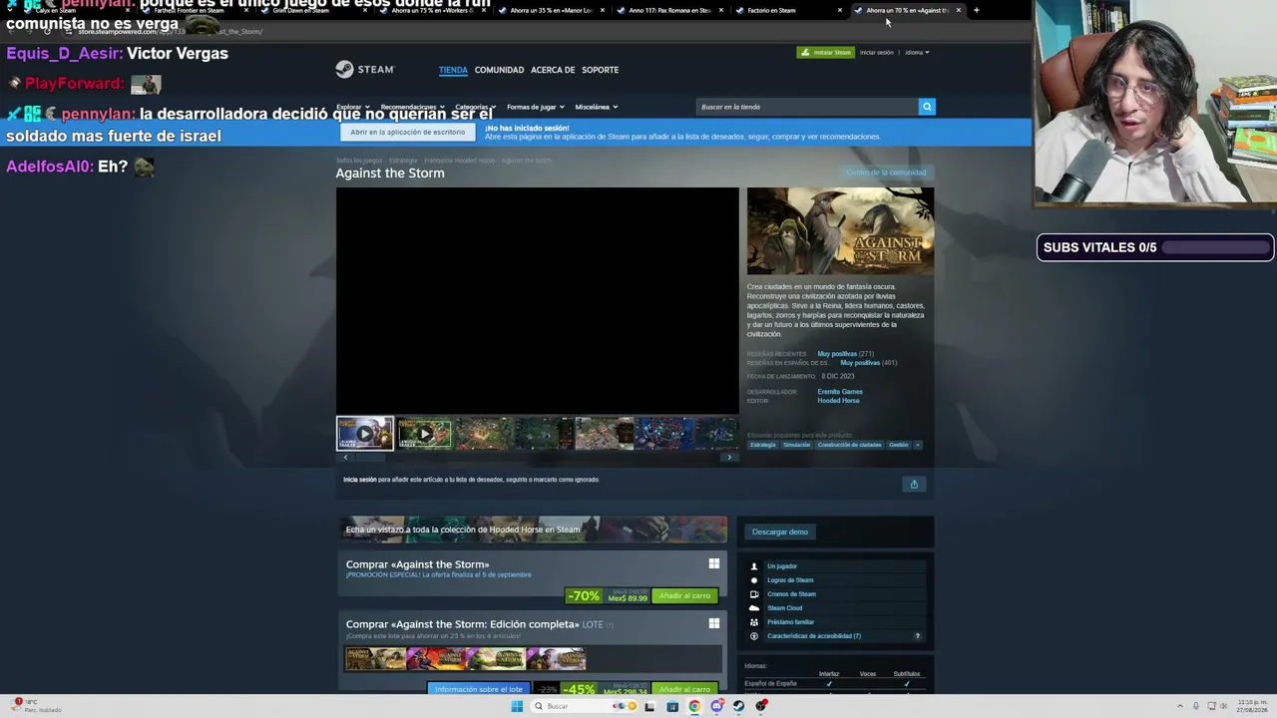Open the ACERCA DE section

coord(553,70)
